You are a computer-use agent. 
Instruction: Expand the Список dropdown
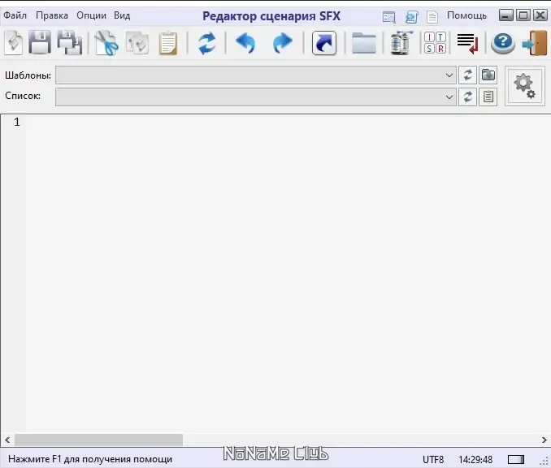pyautogui.click(x=449, y=97)
